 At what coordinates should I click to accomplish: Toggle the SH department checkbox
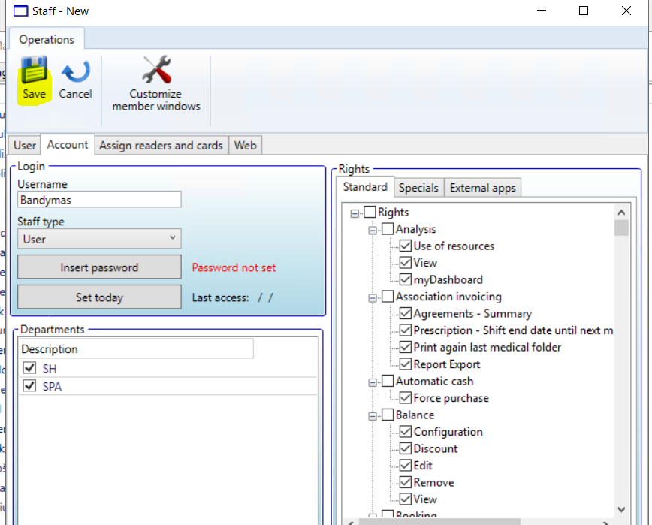[30, 368]
